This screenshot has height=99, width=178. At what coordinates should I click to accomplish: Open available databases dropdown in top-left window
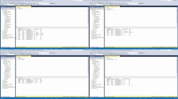[9, 5]
